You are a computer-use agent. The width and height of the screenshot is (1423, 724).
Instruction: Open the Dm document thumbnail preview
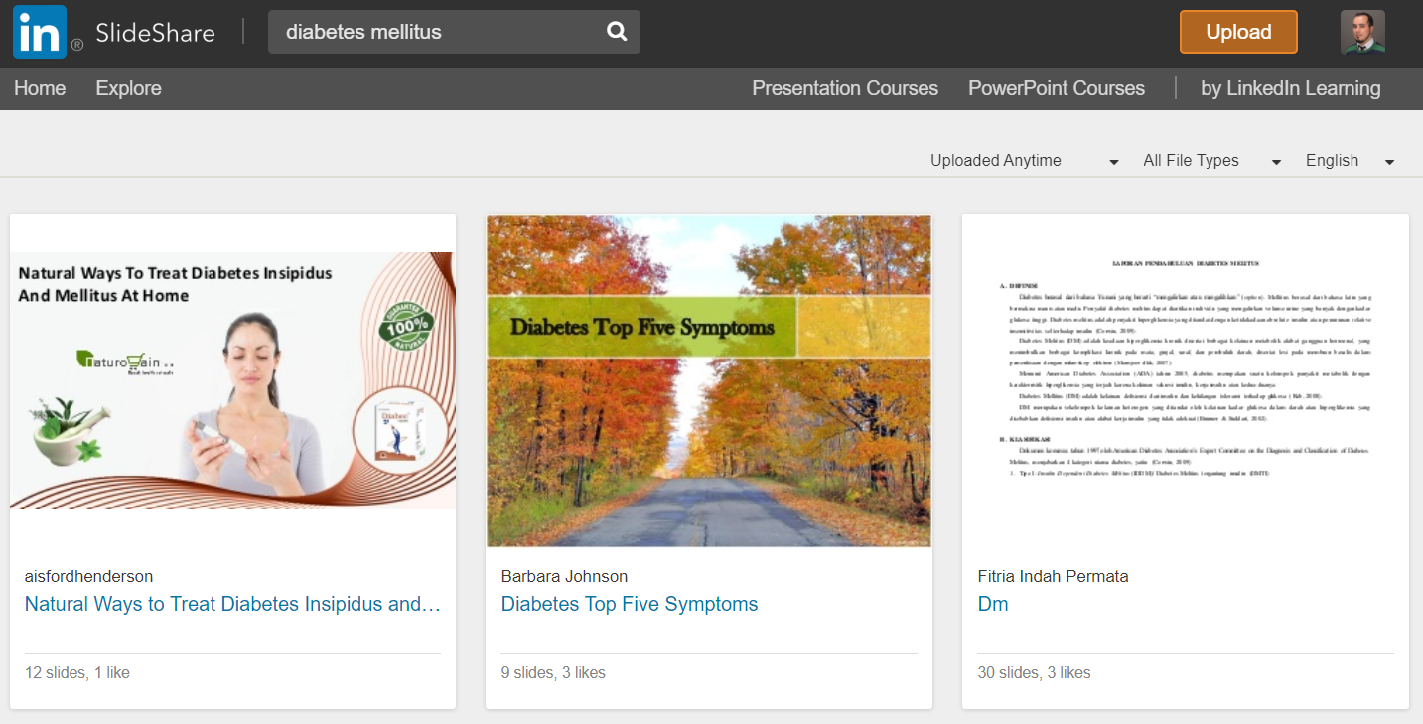[x=1185, y=380]
